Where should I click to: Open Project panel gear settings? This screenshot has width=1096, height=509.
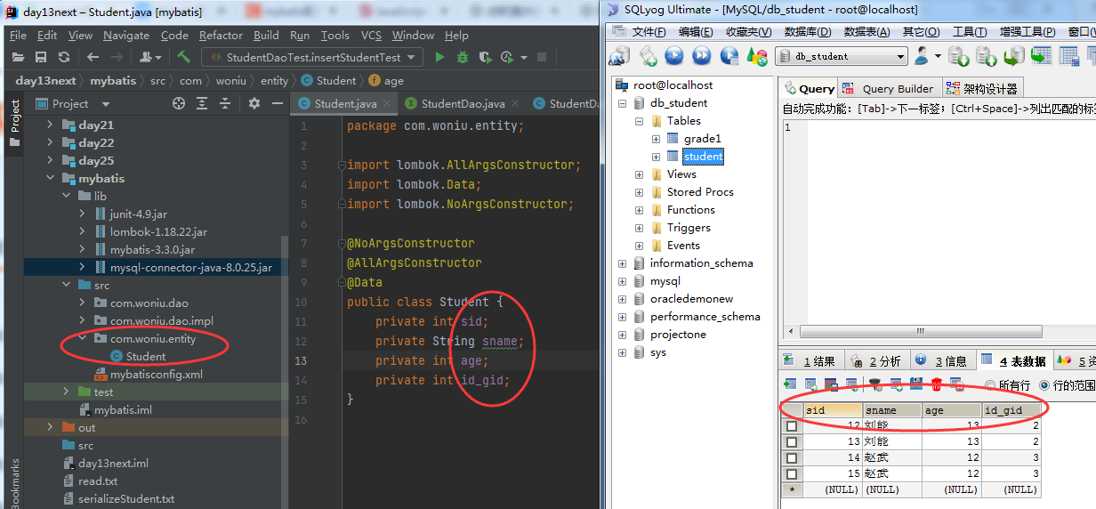254,103
